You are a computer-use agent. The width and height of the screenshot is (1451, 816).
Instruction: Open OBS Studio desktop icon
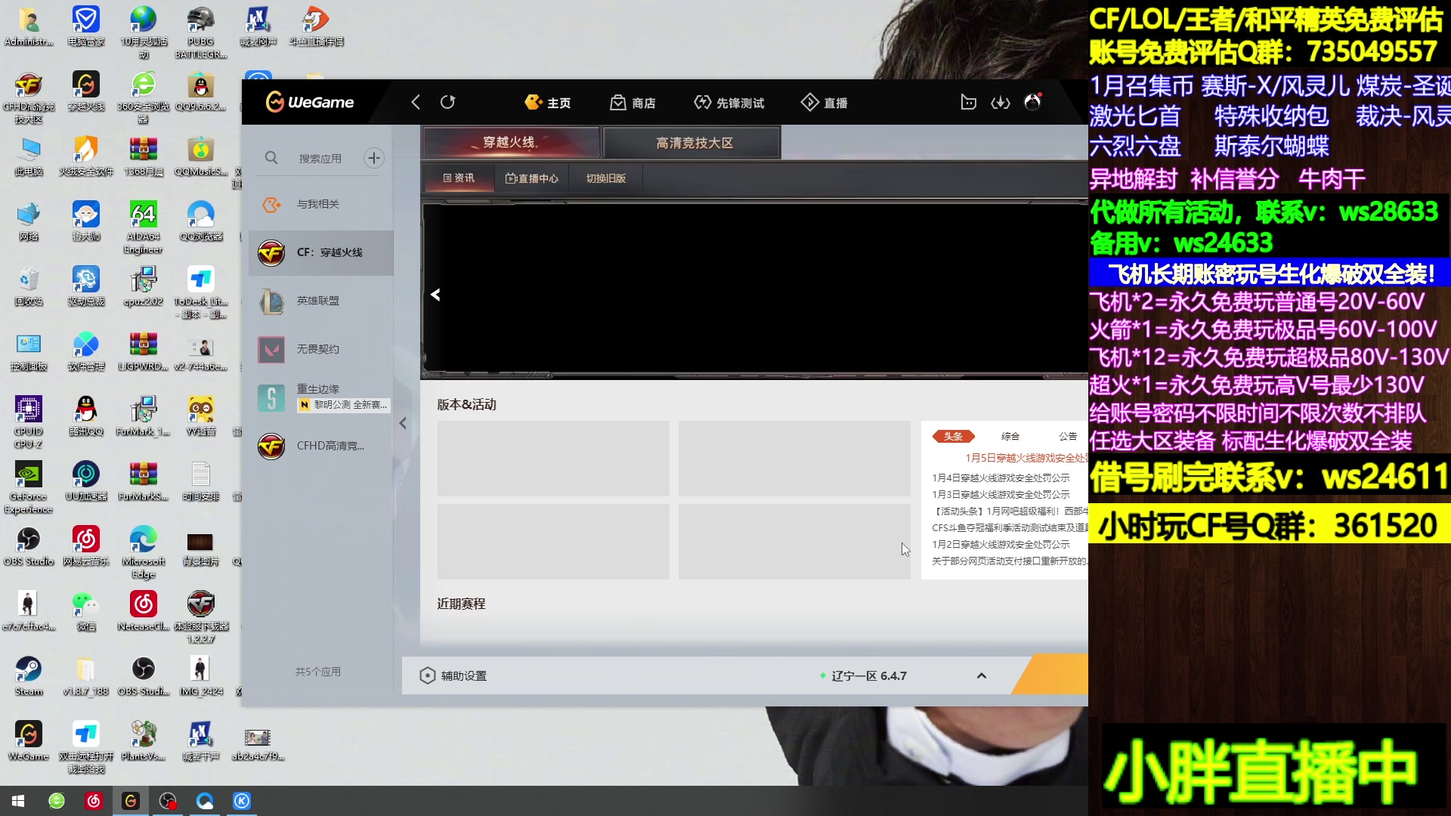(x=29, y=546)
